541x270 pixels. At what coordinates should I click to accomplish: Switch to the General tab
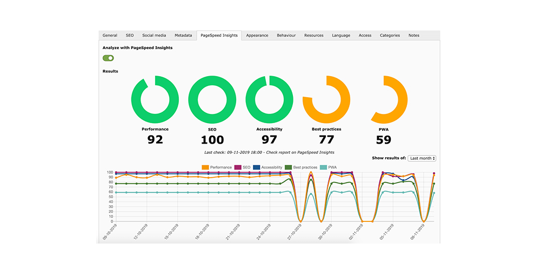110,36
